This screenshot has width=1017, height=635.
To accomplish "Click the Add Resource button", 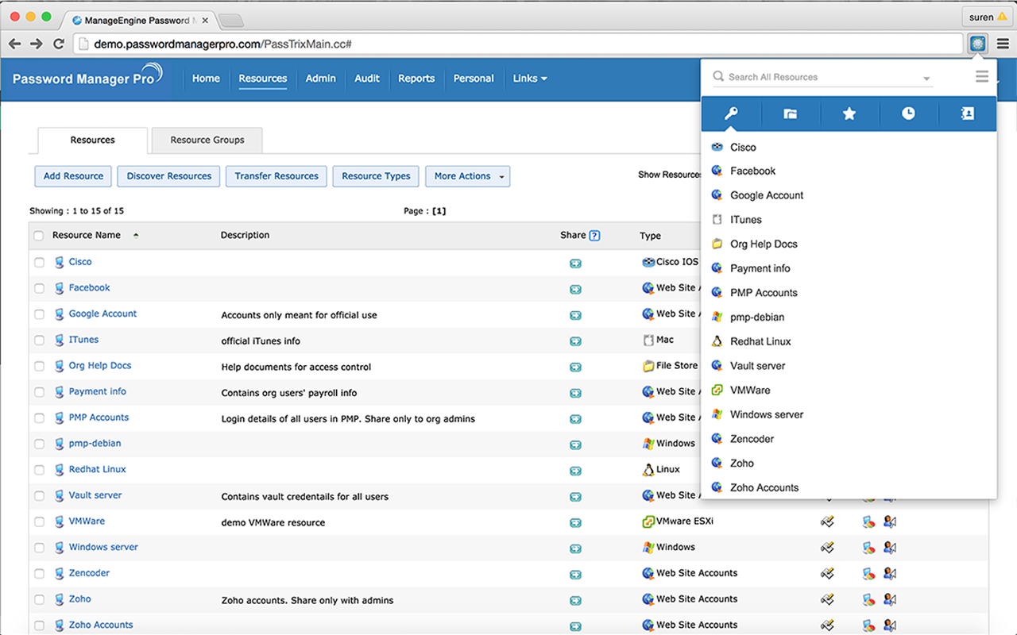I will pos(72,176).
